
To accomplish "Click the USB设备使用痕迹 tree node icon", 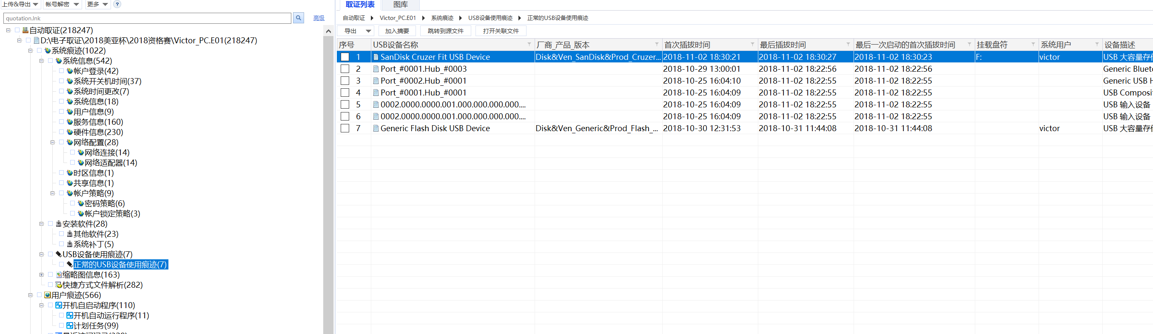I will click(x=59, y=254).
